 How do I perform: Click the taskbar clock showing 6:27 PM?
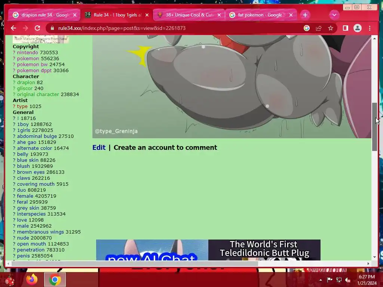coord(367,280)
